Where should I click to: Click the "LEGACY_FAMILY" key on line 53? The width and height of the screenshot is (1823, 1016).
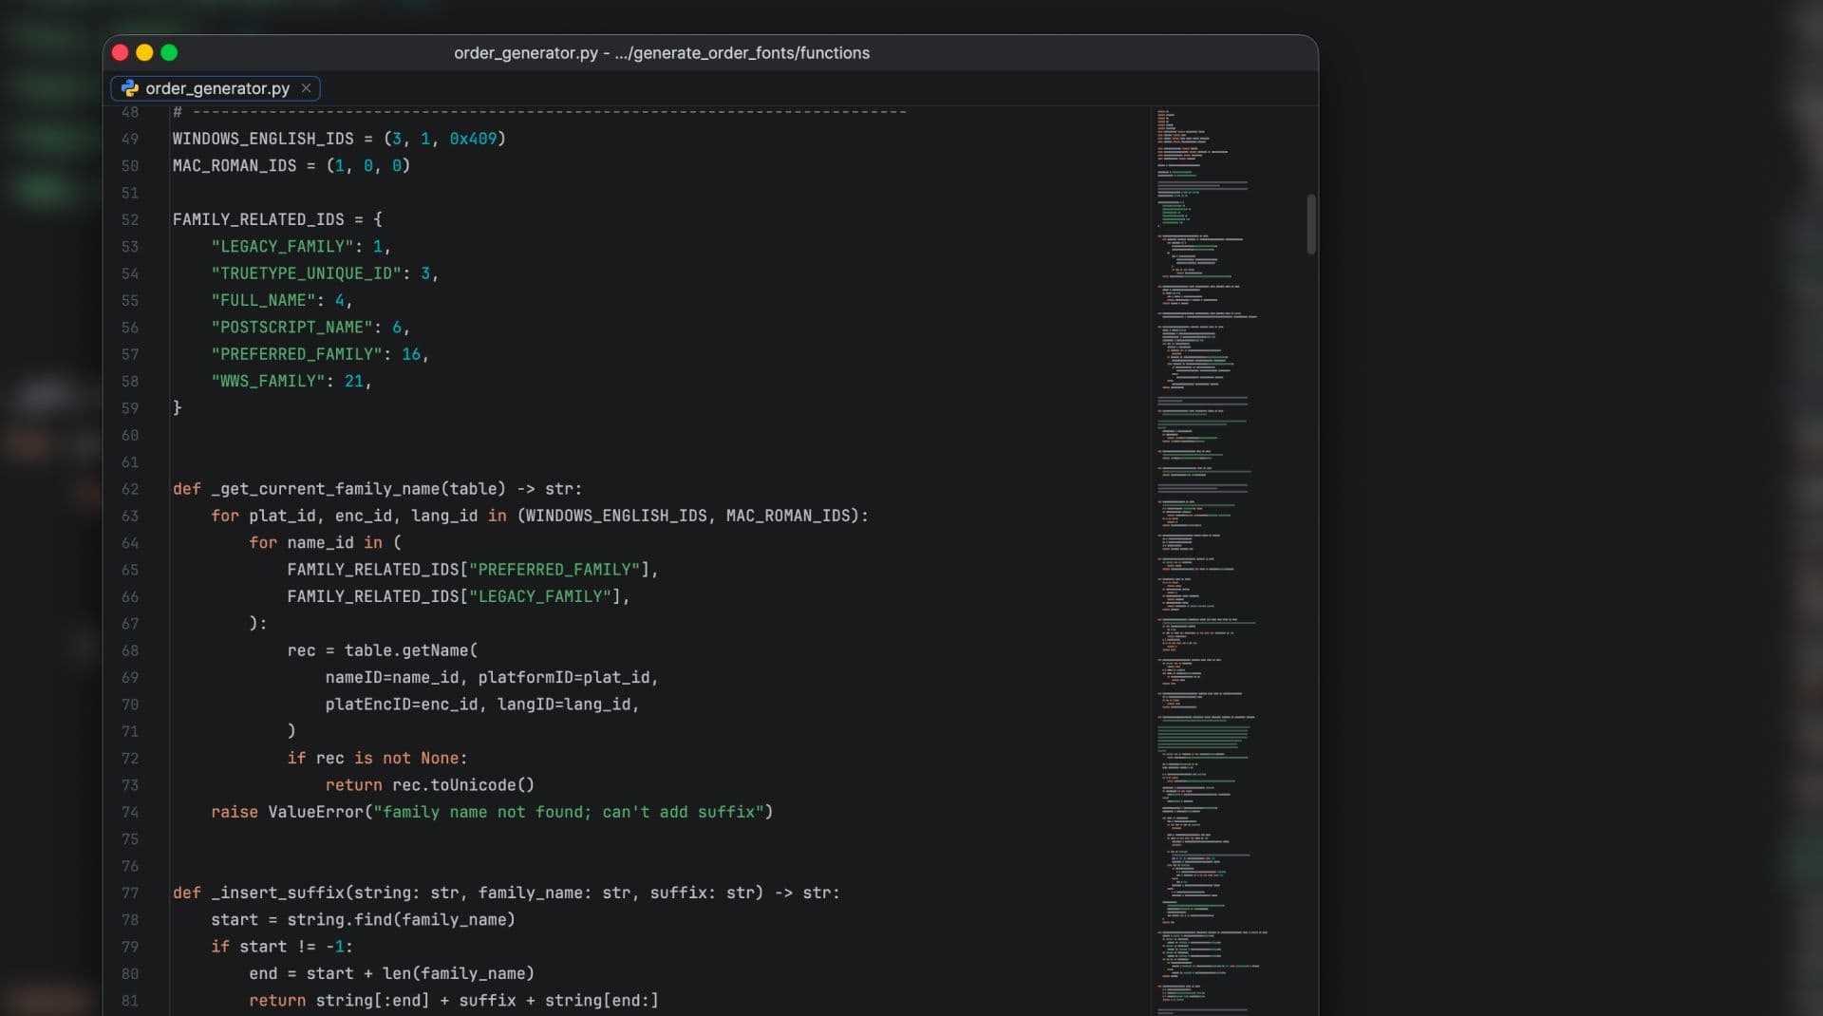(282, 246)
